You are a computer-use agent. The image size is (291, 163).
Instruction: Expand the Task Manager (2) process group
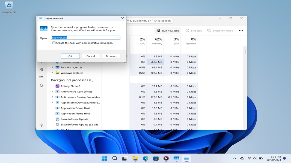click(x=52, y=67)
